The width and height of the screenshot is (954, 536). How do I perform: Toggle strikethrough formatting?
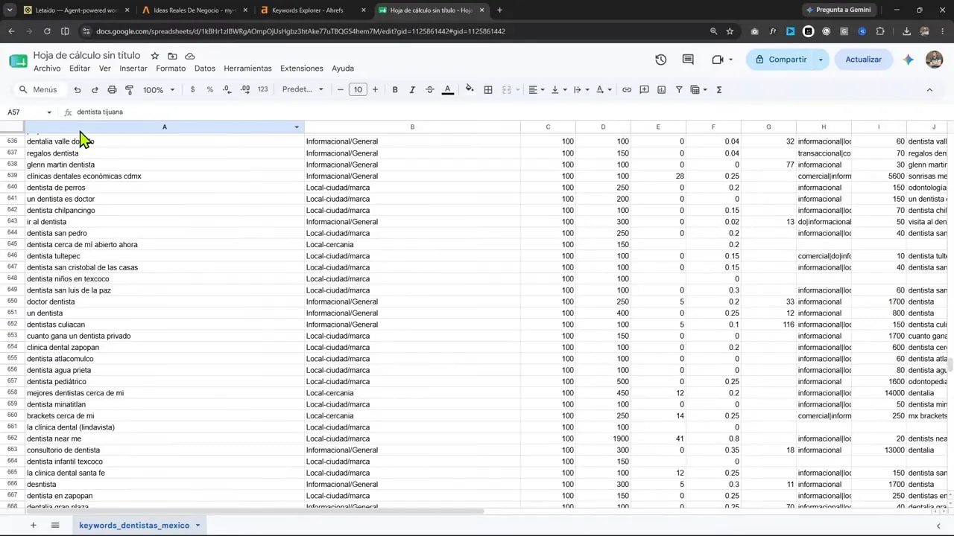[429, 89]
